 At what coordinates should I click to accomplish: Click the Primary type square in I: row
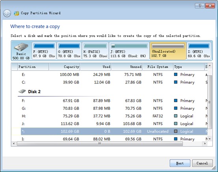pos(176,139)
